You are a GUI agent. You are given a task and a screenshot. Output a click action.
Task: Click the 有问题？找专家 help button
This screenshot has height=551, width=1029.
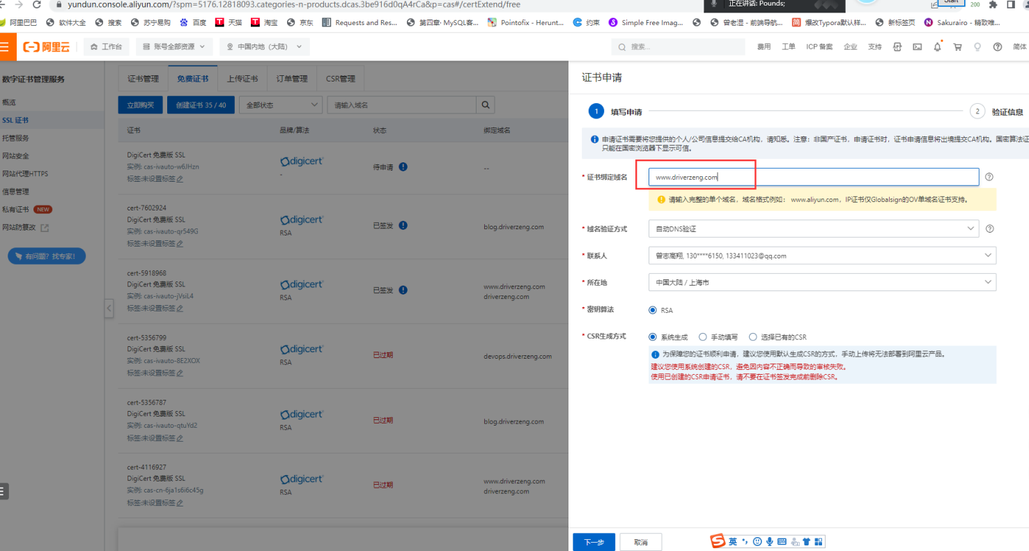47,256
